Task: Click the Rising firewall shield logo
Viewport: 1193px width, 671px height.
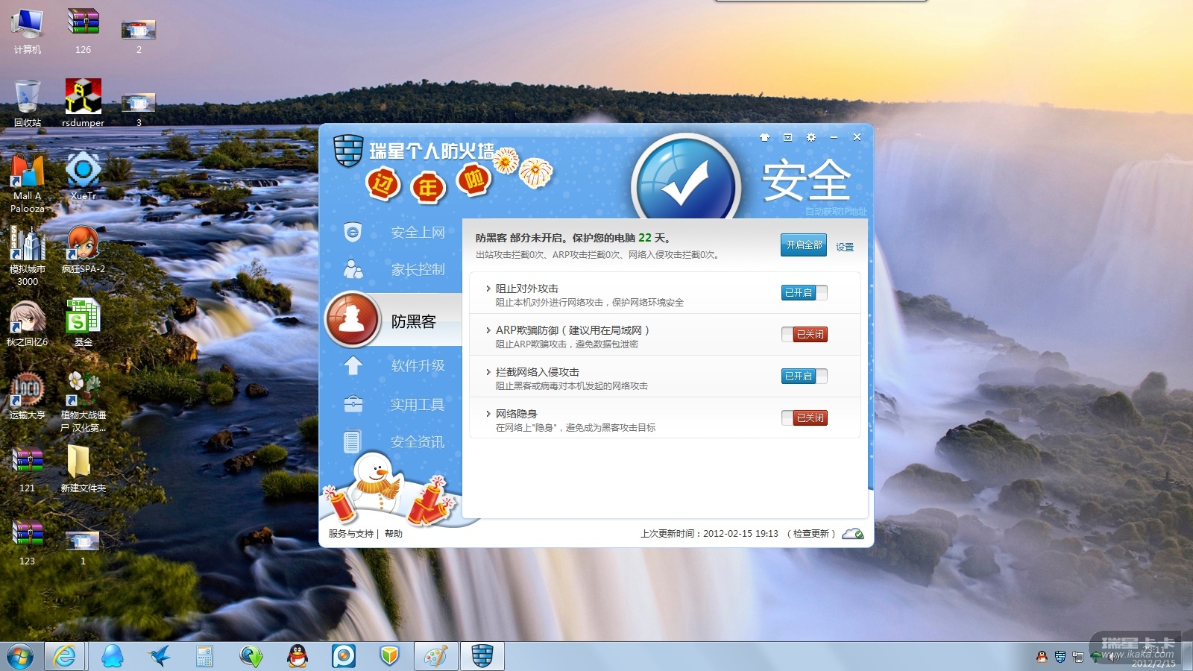Action: pos(347,151)
